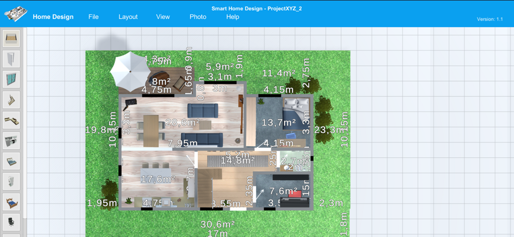This screenshot has width=514, height=237.
Task: Open the View menu
Action: tap(163, 17)
